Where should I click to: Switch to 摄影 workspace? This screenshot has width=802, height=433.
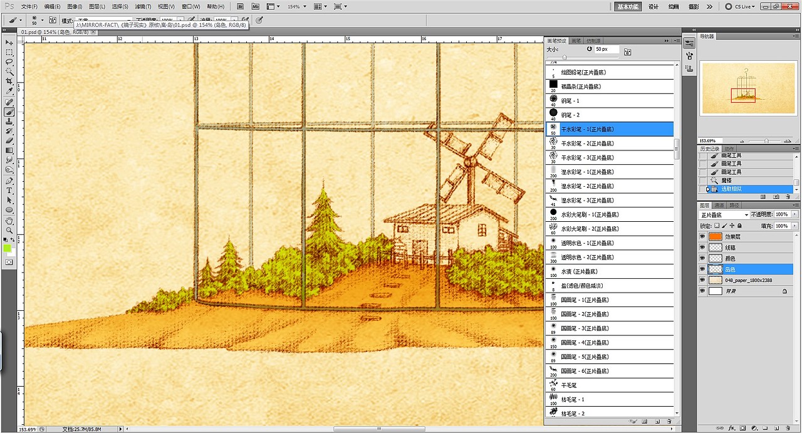[694, 6]
